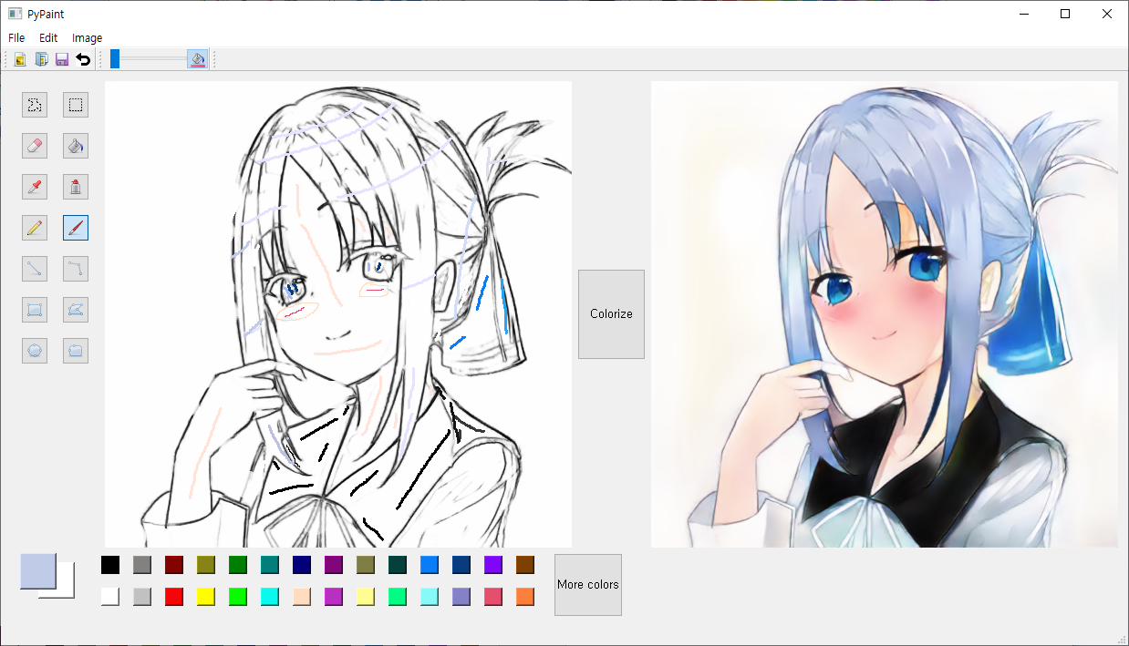The width and height of the screenshot is (1129, 646).
Task: Select the rectangular selection tool
Action: 76,105
